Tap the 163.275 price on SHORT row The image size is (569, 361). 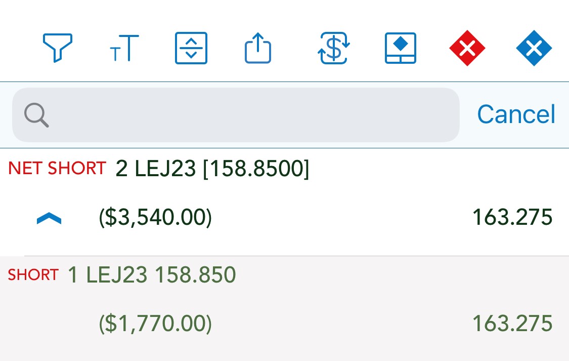pyautogui.click(x=512, y=323)
